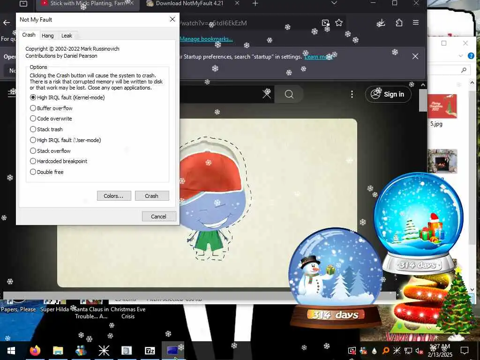Click the snowflake app taskbar icon
The width and height of the screenshot is (480, 360).
(x=104, y=351)
